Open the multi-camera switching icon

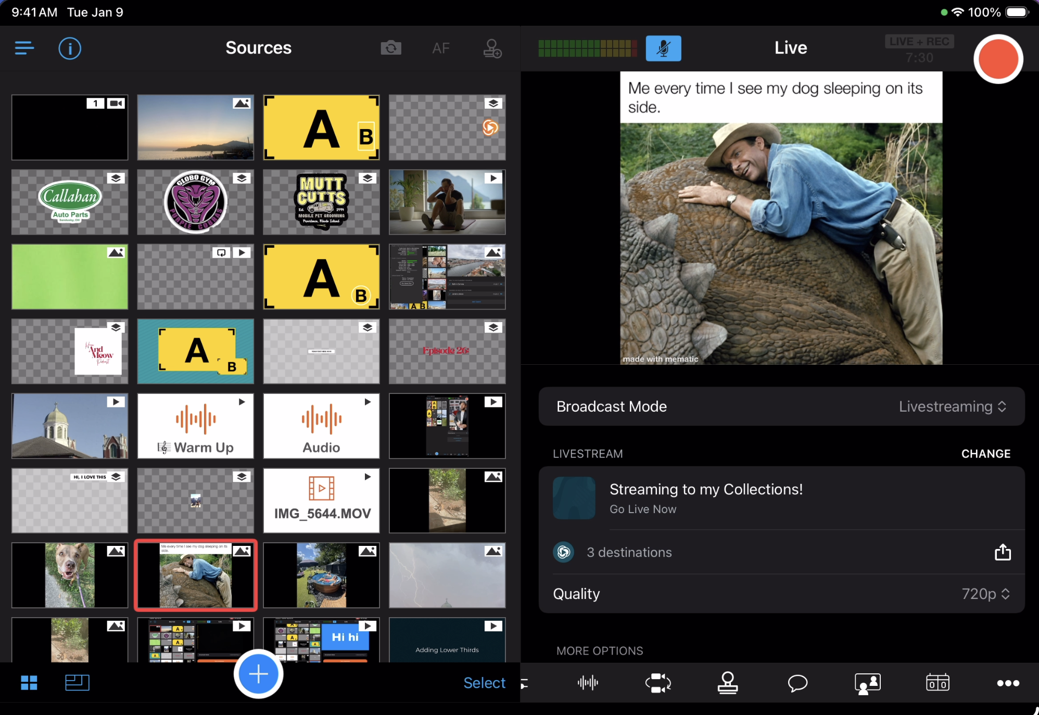pos(658,682)
